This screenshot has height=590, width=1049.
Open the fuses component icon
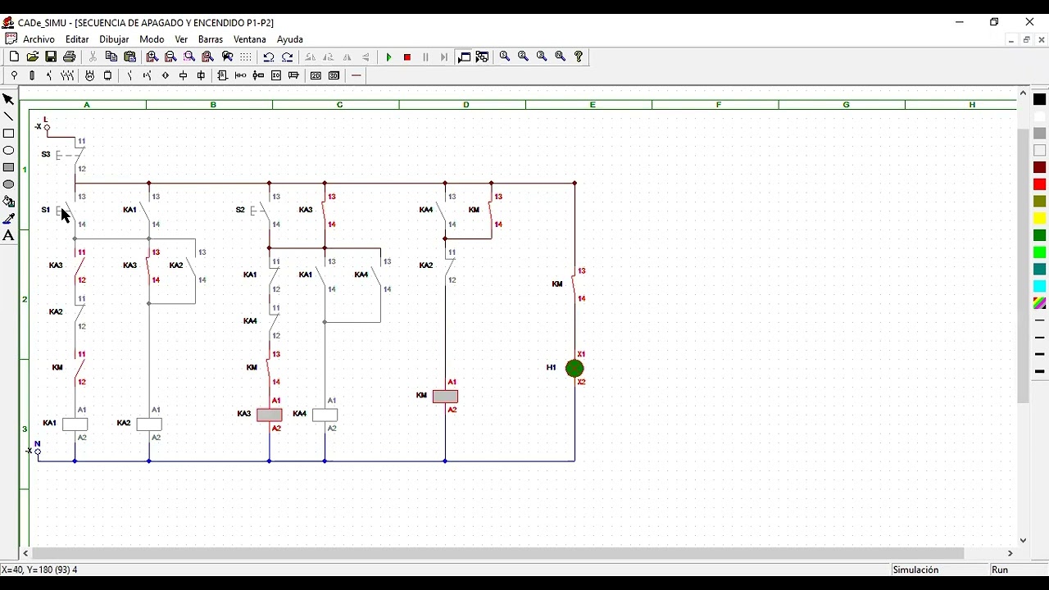click(x=32, y=75)
